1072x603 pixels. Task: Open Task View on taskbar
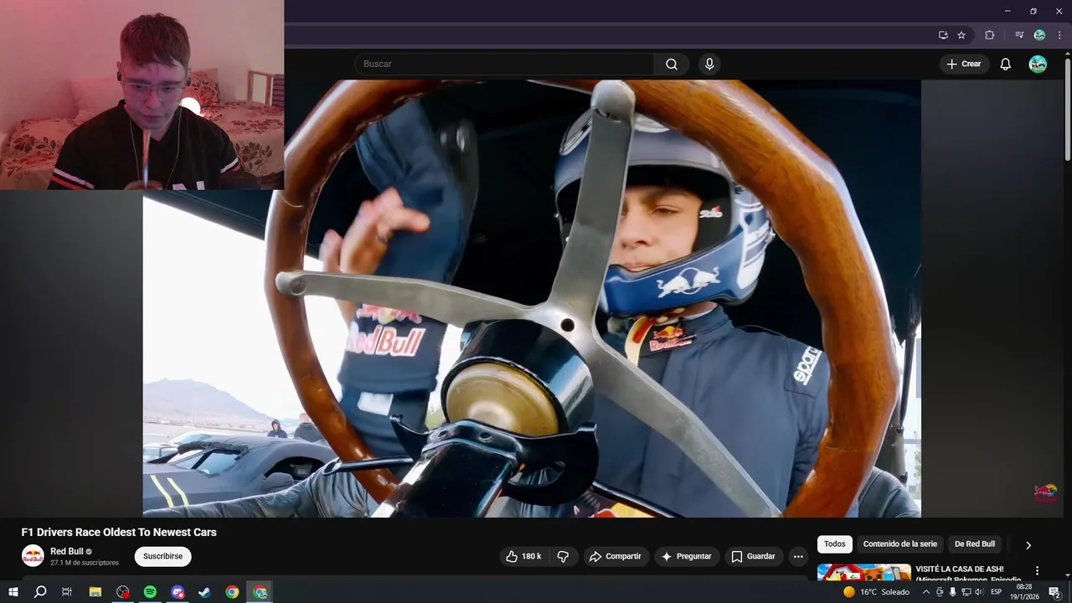[x=67, y=592]
